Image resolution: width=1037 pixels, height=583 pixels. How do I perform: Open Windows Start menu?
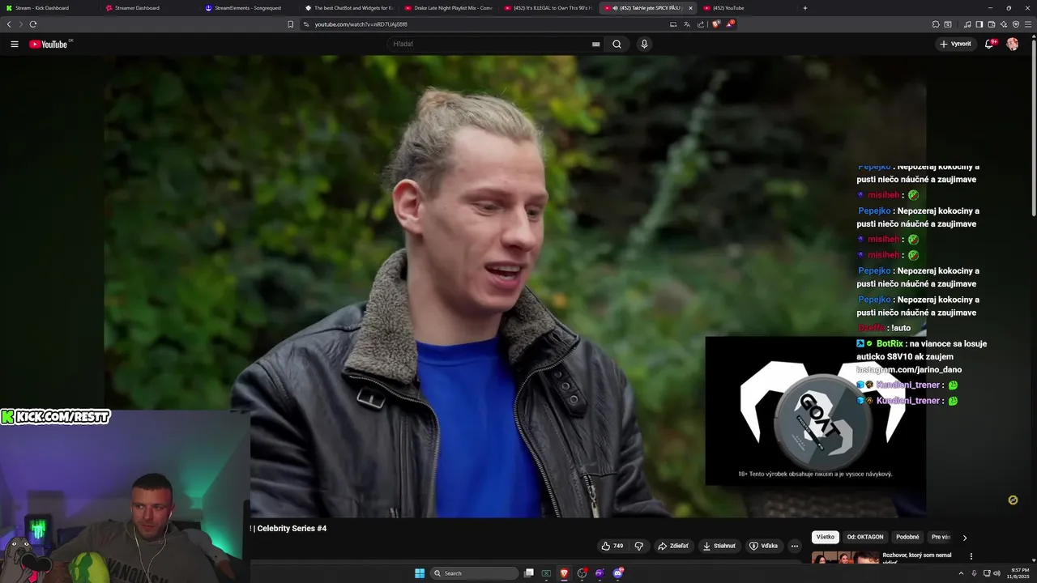420,573
